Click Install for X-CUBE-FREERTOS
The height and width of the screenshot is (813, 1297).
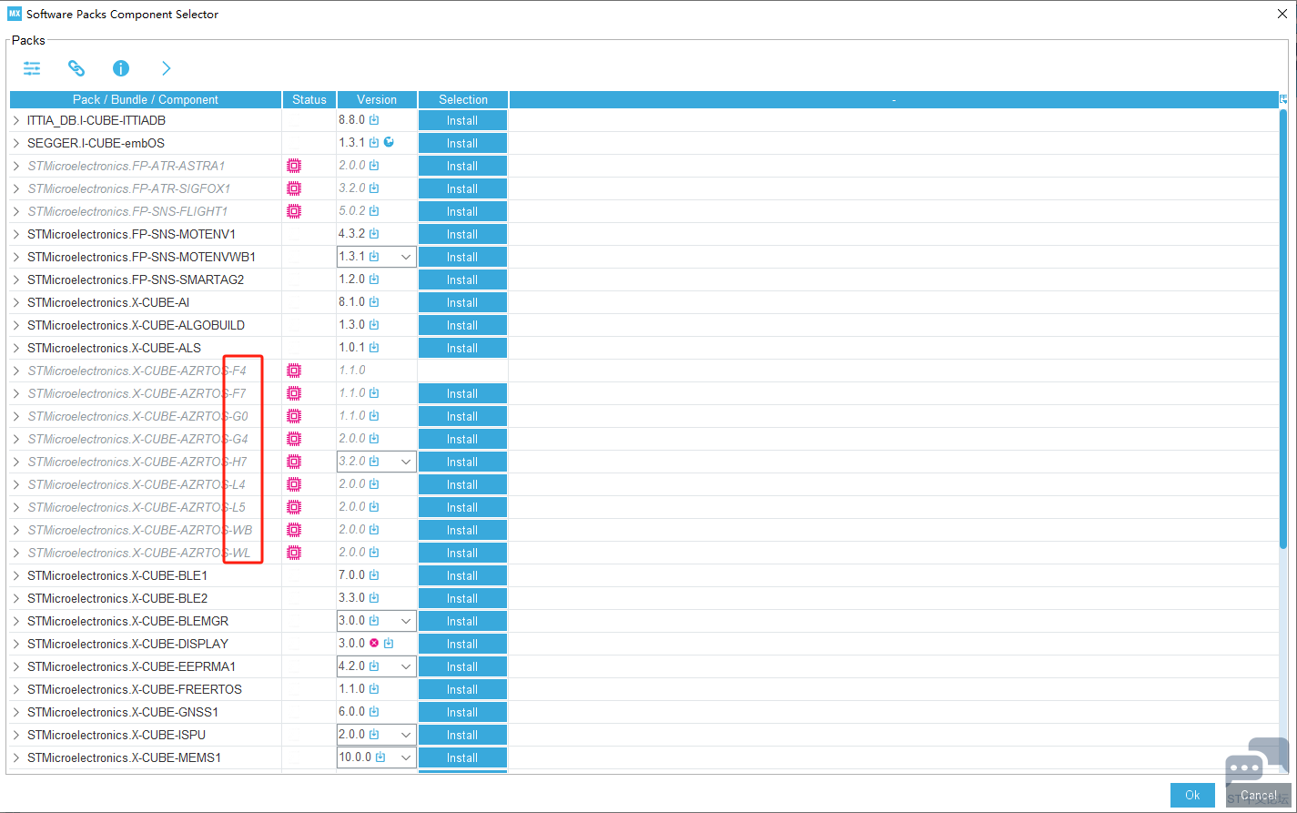point(462,689)
